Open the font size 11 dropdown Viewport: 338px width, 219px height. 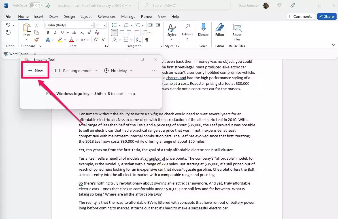click(x=105, y=25)
